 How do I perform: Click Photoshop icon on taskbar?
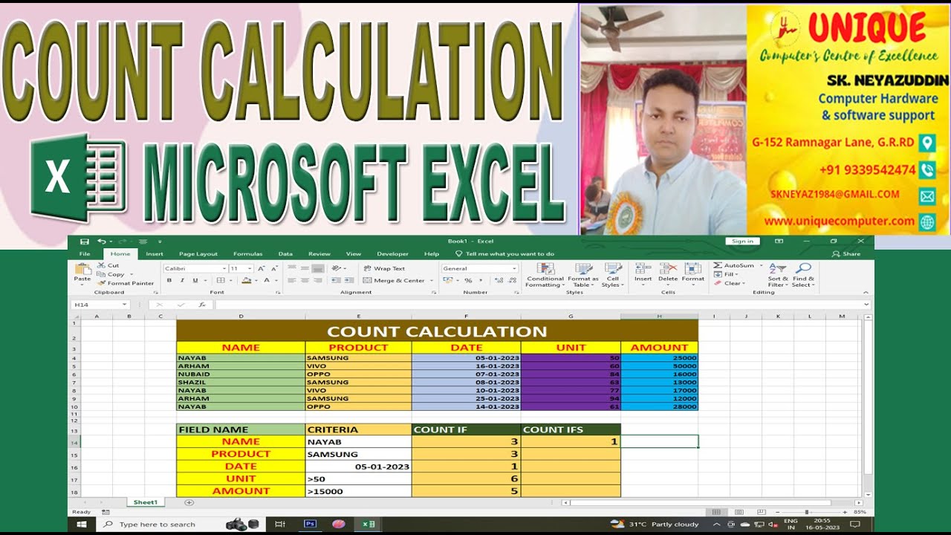311,525
